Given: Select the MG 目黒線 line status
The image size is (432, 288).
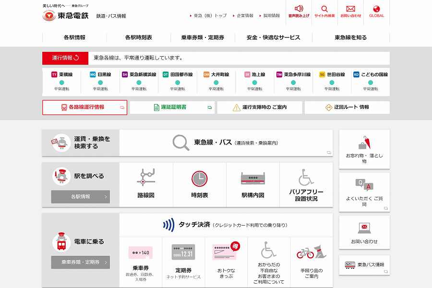Looking at the screenshot, I should pyautogui.click(x=100, y=82).
